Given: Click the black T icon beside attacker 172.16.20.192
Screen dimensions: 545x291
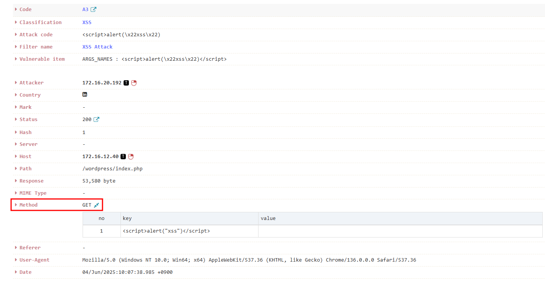Looking at the screenshot, I should [x=126, y=83].
